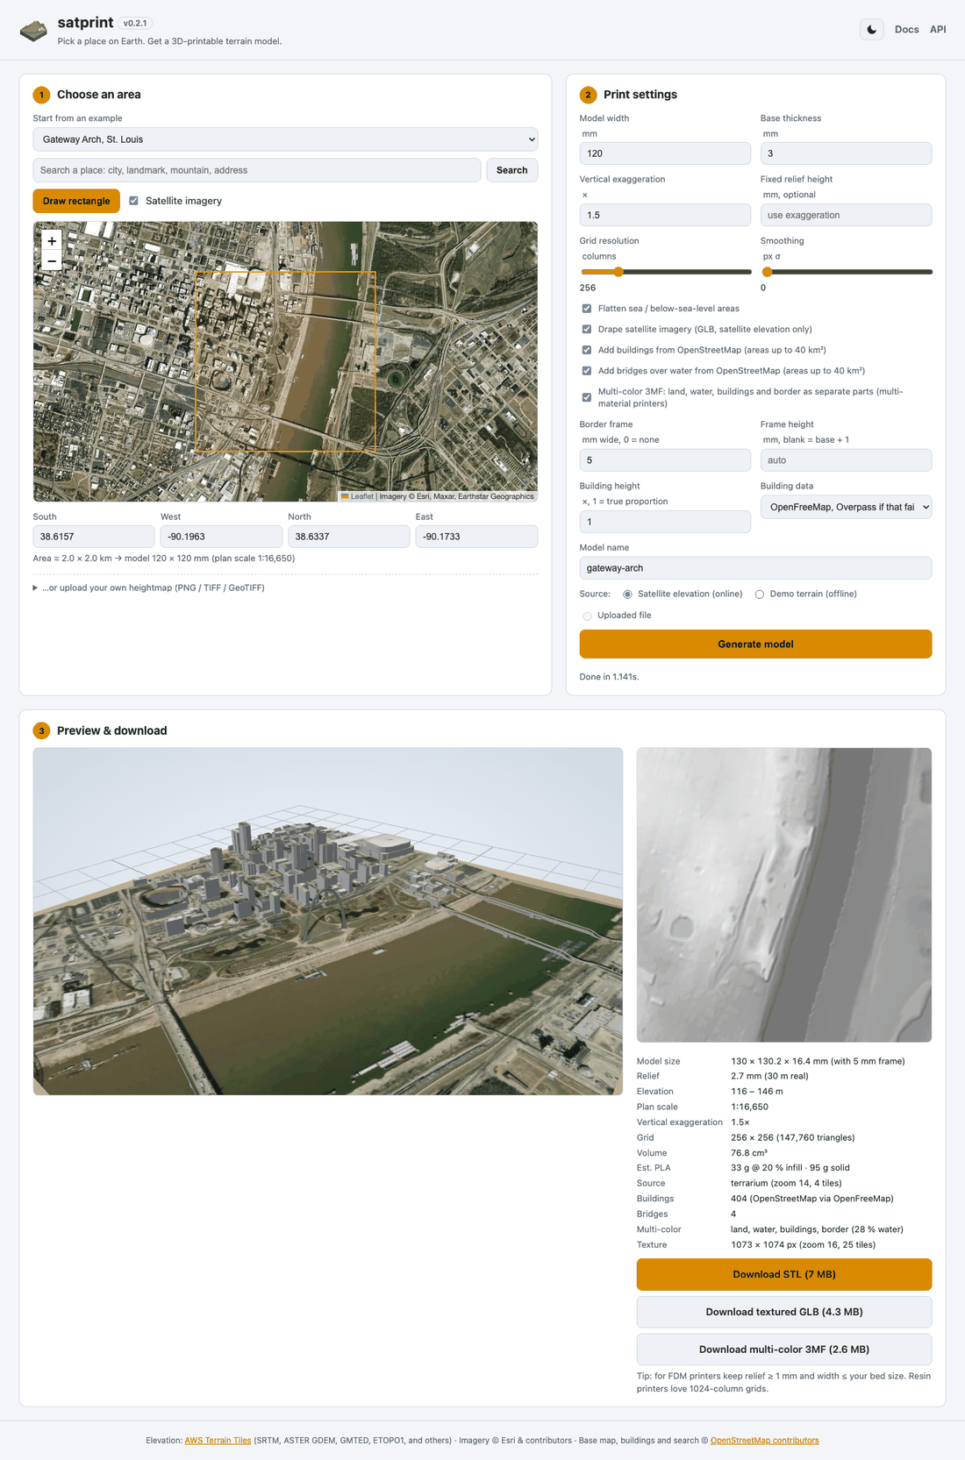The image size is (965, 1460).
Task: Activate the Draw rectangle button
Action: coord(76,201)
